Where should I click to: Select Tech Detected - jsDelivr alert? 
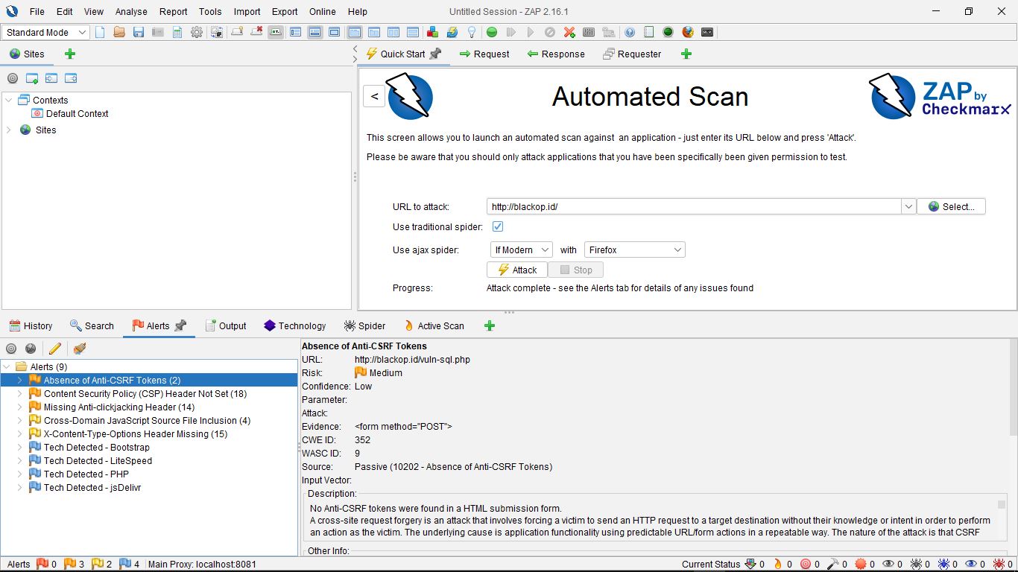click(92, 487)
